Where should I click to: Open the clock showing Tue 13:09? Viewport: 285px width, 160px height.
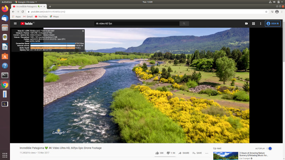147,2
